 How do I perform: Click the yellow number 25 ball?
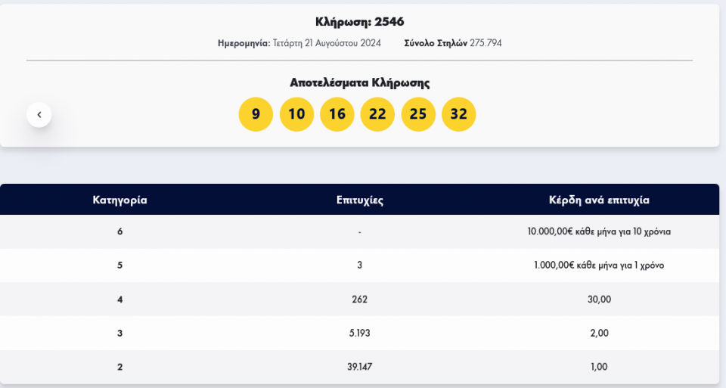418,114
